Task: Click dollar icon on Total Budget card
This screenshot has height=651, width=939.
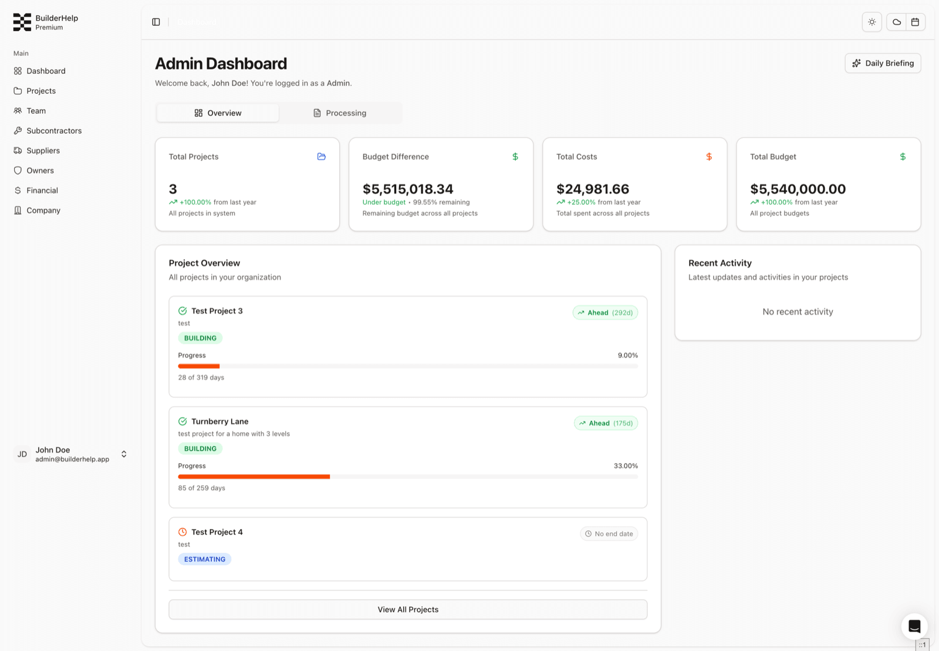Action: [903, 157]
